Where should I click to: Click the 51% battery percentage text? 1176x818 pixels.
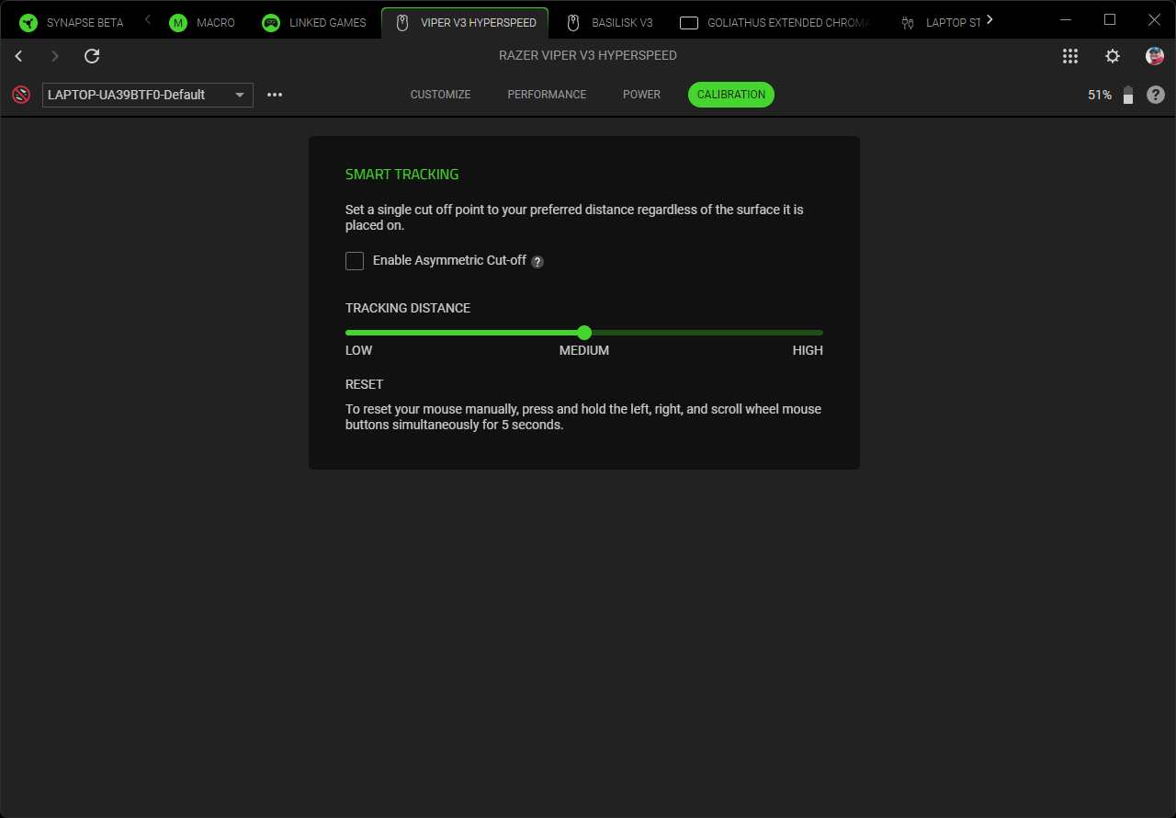pyautogui.click(x=1100, y=95)
